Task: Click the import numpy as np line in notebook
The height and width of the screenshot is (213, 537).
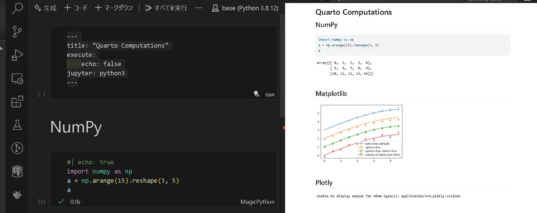Action: tap(99, 171)
